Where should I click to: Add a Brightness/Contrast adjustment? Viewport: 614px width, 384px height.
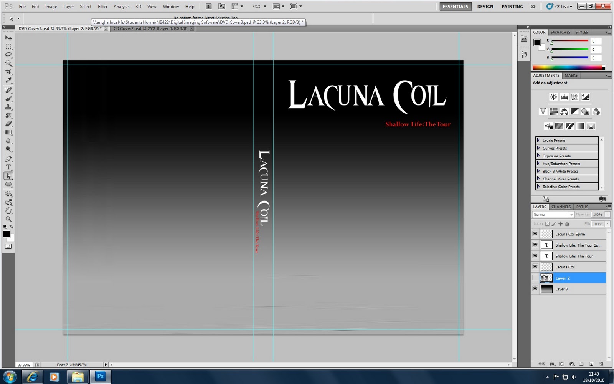coord(553,97)
